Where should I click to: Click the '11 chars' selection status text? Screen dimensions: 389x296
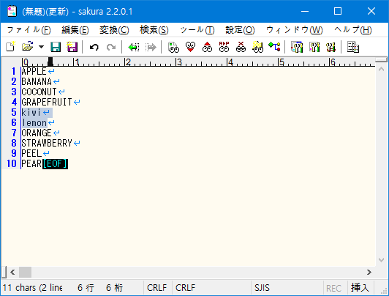coord(32,288)
